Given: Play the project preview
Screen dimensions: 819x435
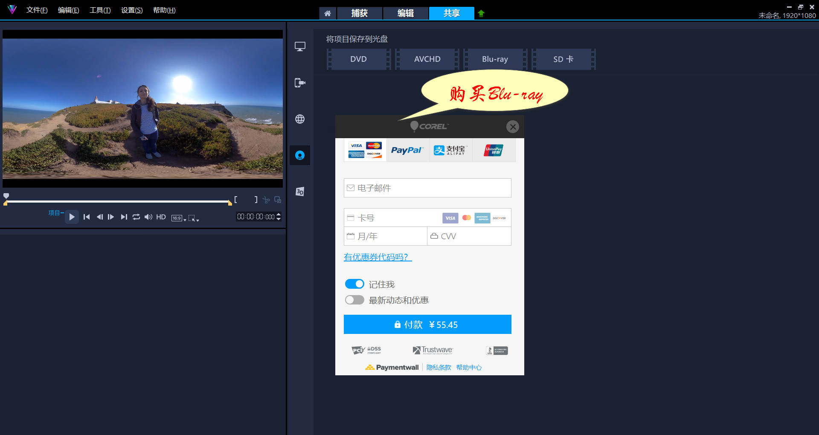Looking at the screenshot, I should (x=72, y=217).
